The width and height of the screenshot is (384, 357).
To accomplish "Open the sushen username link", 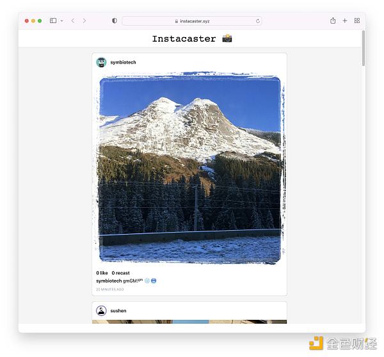I will (118, 311).
